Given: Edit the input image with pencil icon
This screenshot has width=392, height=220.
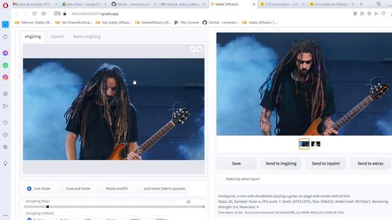Looking at the screenshot, I should pyautogui.click(x=193, y=49).
